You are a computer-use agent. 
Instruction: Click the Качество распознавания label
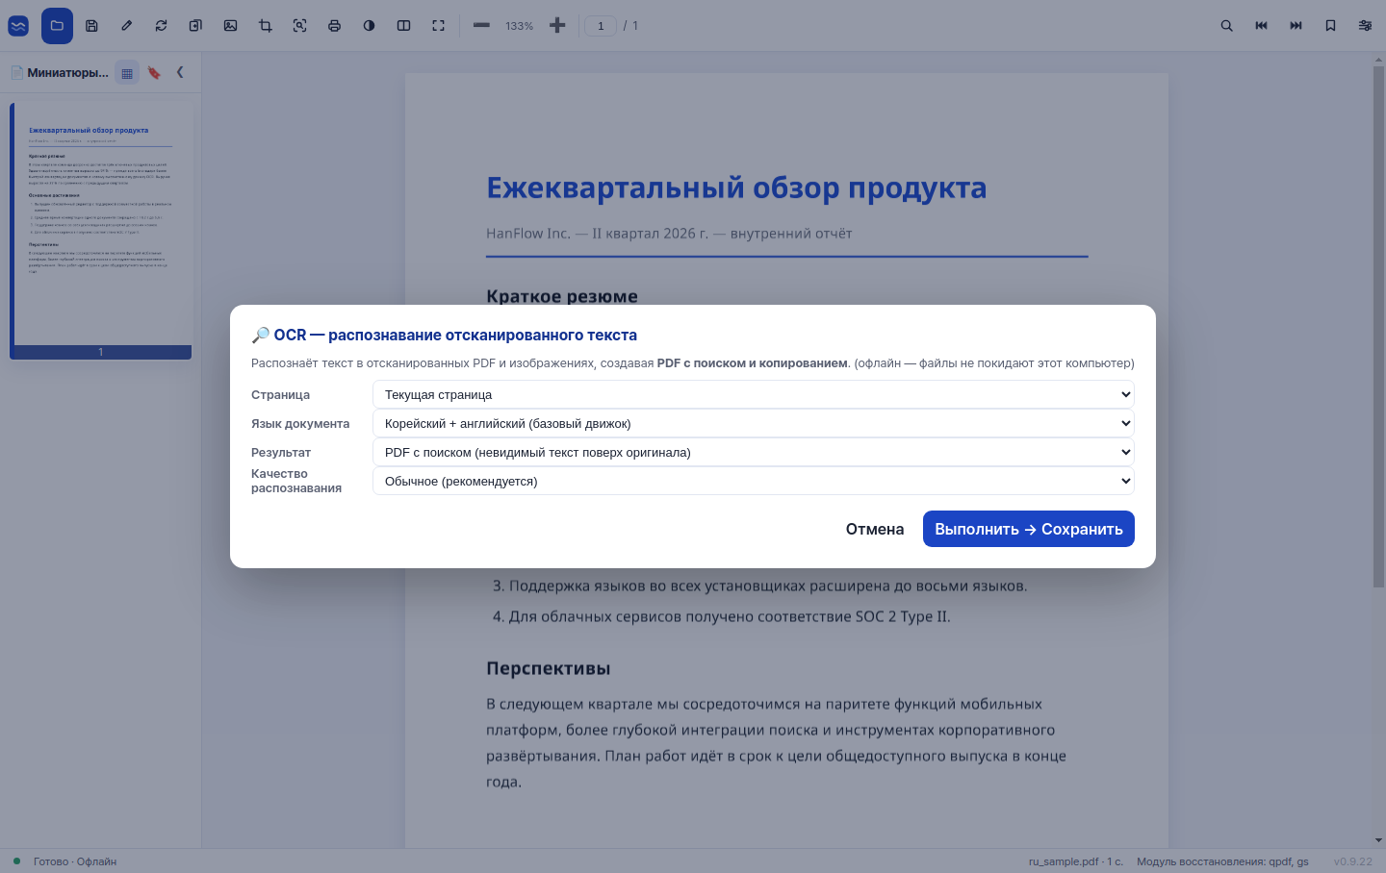296,481
